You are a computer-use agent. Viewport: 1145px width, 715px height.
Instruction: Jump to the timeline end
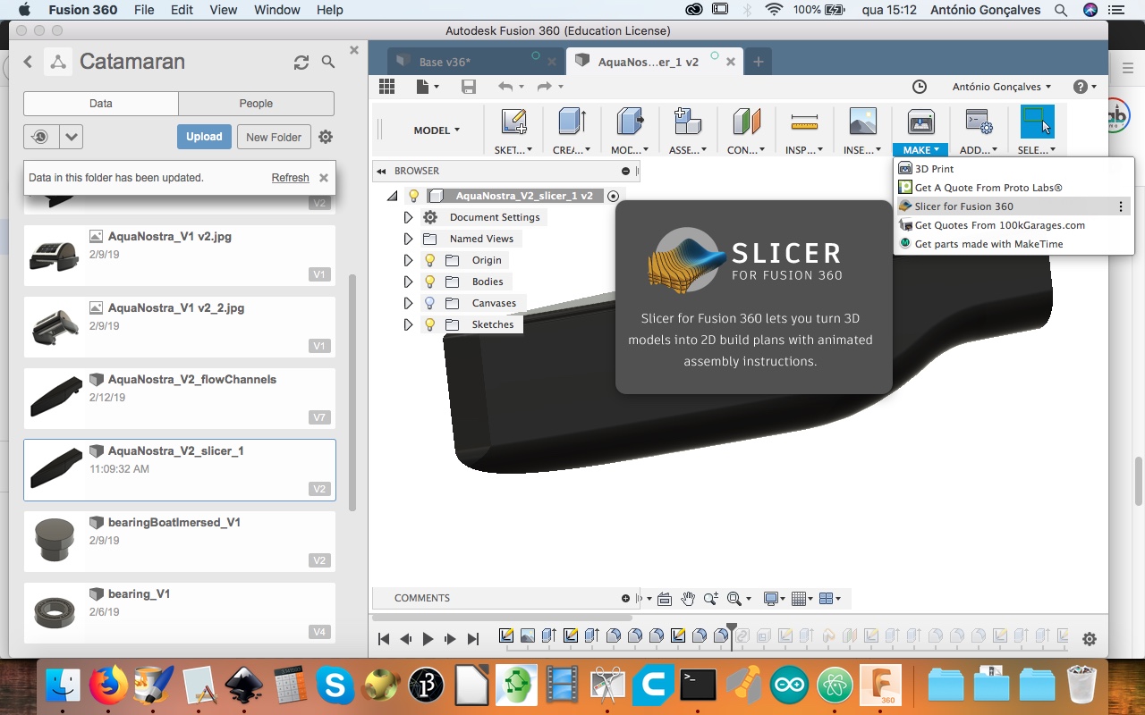pos(473,639)
